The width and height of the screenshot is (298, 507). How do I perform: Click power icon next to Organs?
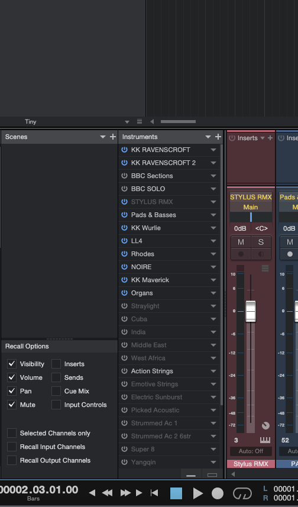[x=124, y=293]
